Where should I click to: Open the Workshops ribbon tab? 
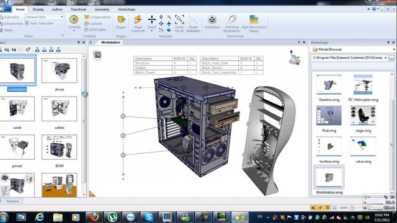[127, 9]
